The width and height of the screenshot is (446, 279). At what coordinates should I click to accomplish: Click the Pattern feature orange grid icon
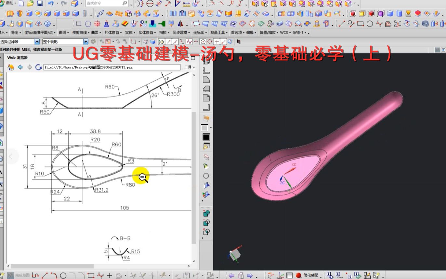pyautogui.click(x=119, y=14)
